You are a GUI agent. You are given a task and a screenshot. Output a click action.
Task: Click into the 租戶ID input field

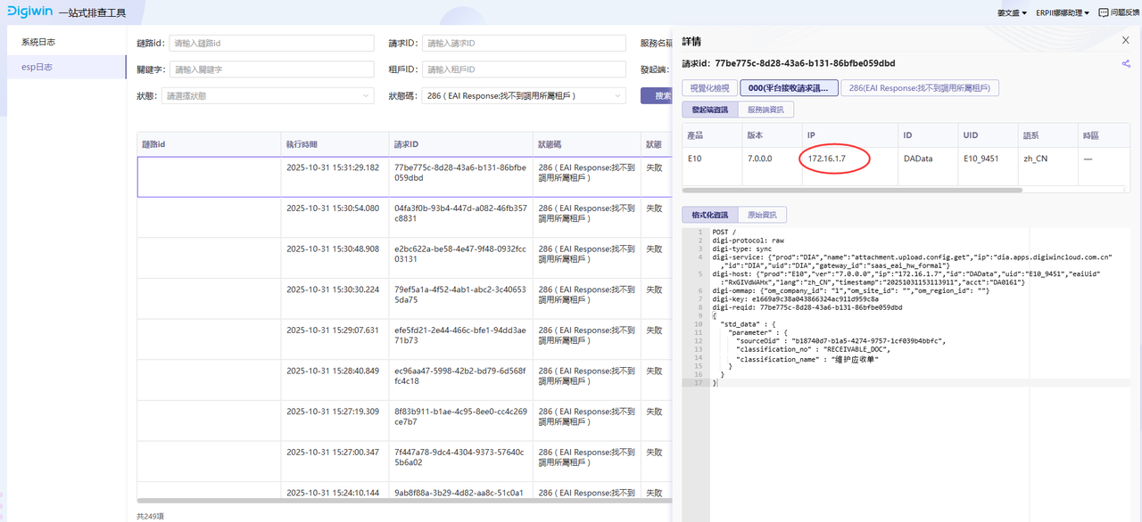coord(523,69)
